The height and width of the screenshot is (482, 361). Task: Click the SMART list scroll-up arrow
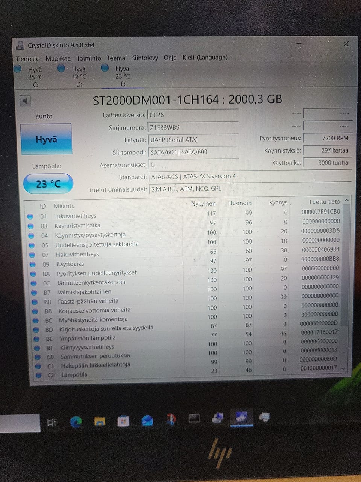346,201
